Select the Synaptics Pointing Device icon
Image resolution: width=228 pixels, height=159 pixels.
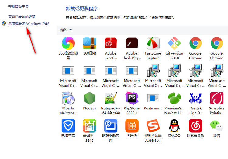click(x=217, y=98)
